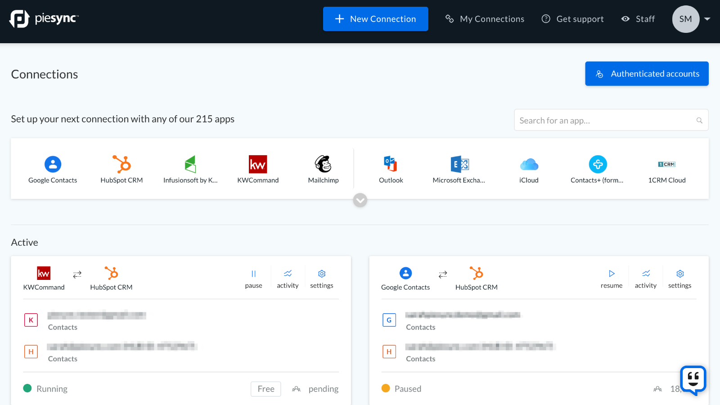The width and height of the screenshot is (720, 405).
Task: Click the search magnifier icon
Action: pos(699,121)
